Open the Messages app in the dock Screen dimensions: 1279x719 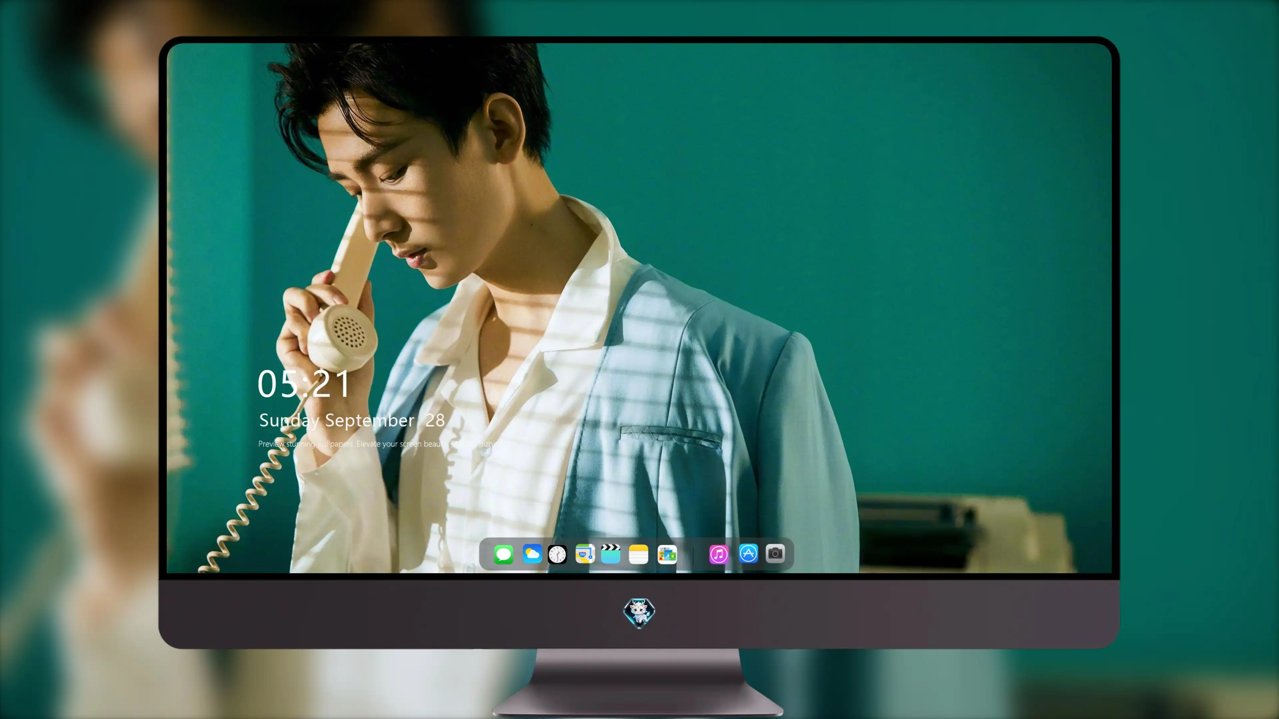504,554
